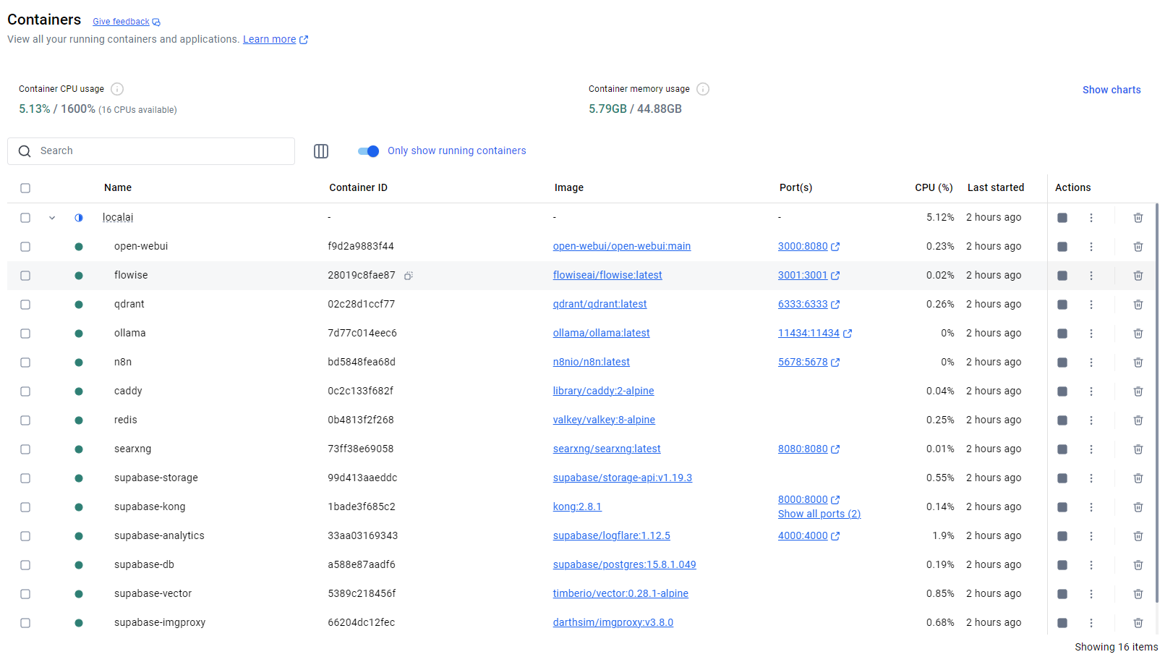1173x657 pixels.
Task: Open port 11434:11434 for ollama
Action: (815, 333)
